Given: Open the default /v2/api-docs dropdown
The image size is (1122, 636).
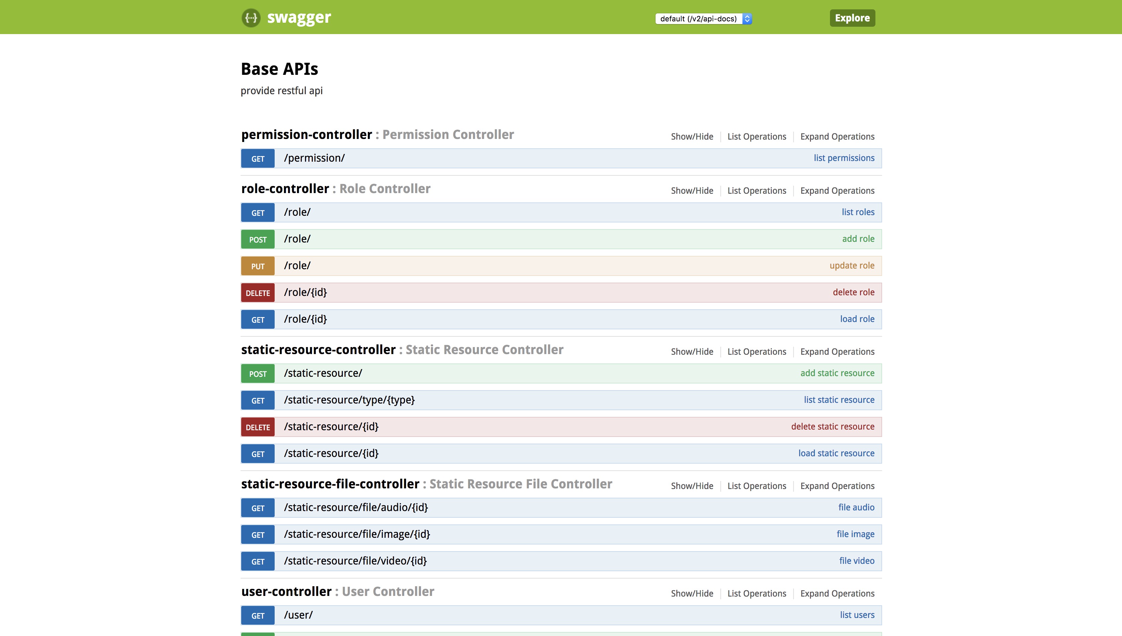Looking at the screenshot, I should point(703,19).
